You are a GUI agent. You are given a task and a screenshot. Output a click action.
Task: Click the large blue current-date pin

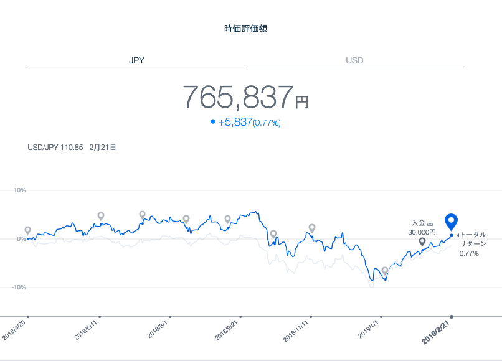452,221
